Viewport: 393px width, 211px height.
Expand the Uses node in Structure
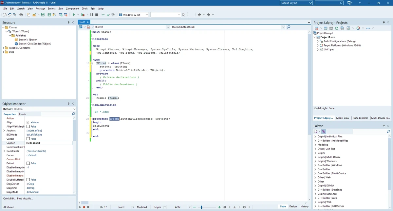pos(4,52)
